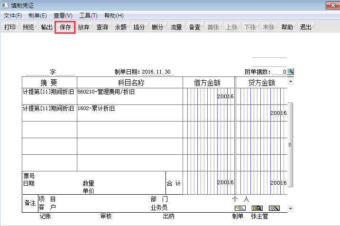The height and width of the screenshot is (226, 340).
Task: Open the 文件(F) menu
Action: pos(13,16)
